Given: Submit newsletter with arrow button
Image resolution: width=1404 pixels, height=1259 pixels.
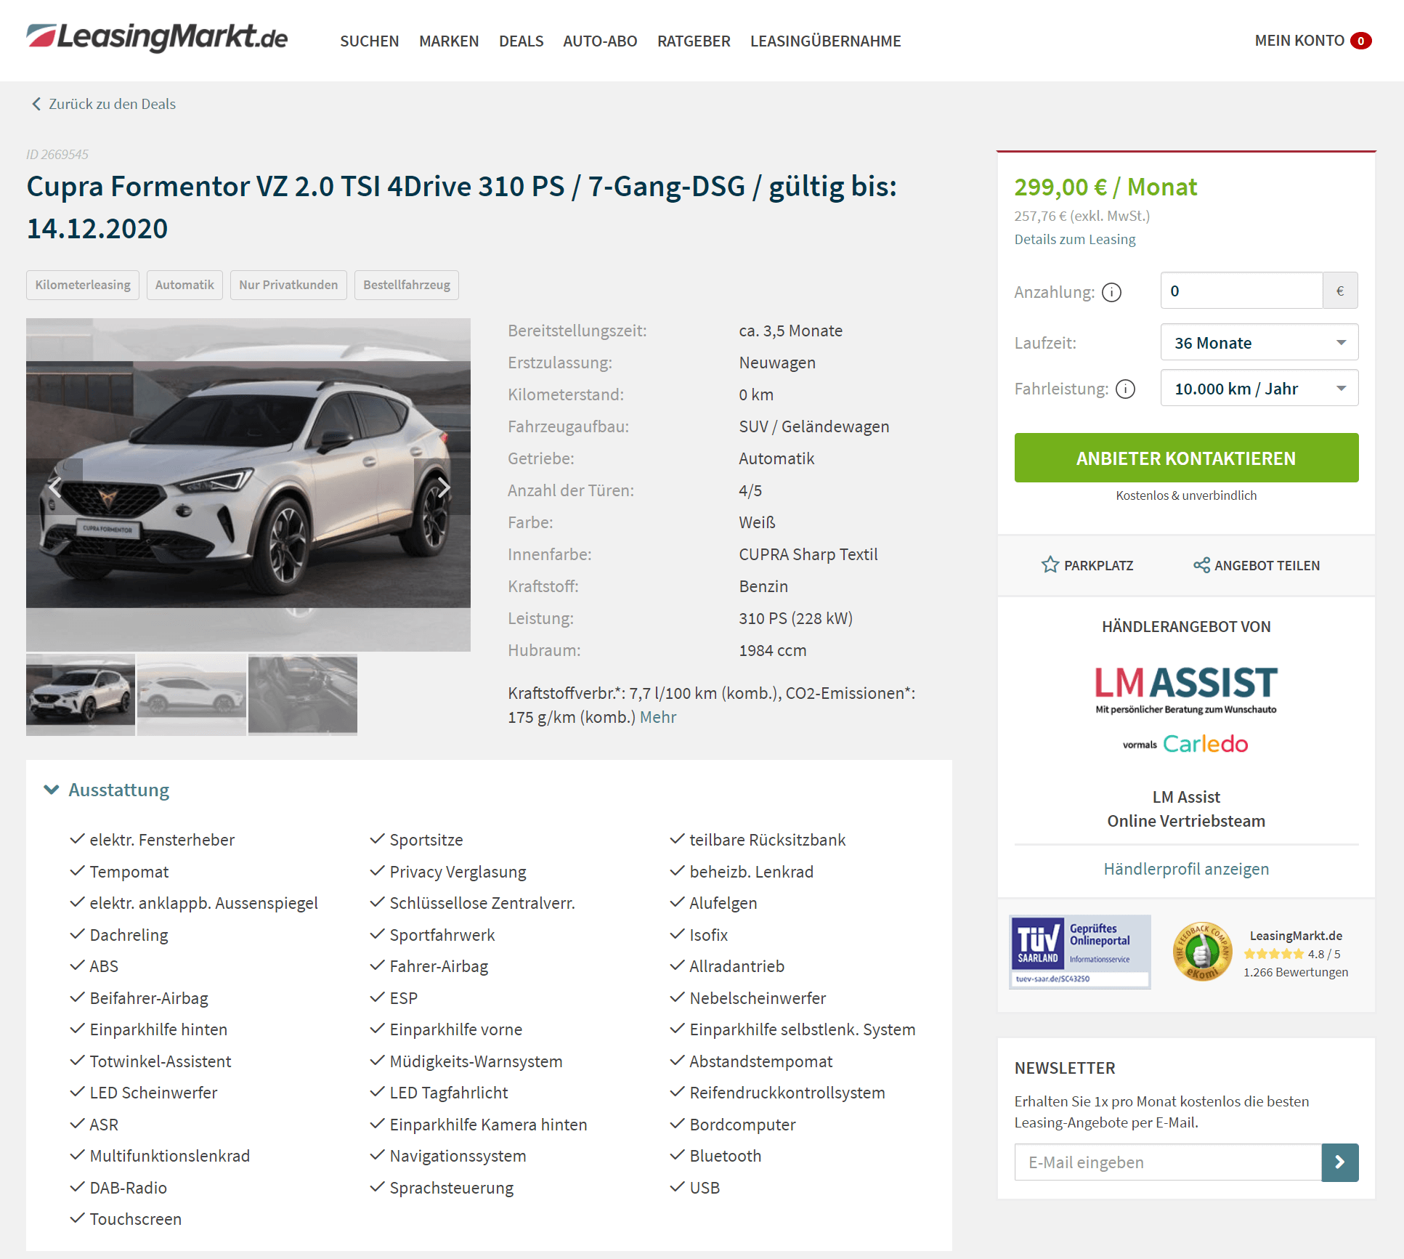Looking at the screenshot, I should (1340, 1162).
